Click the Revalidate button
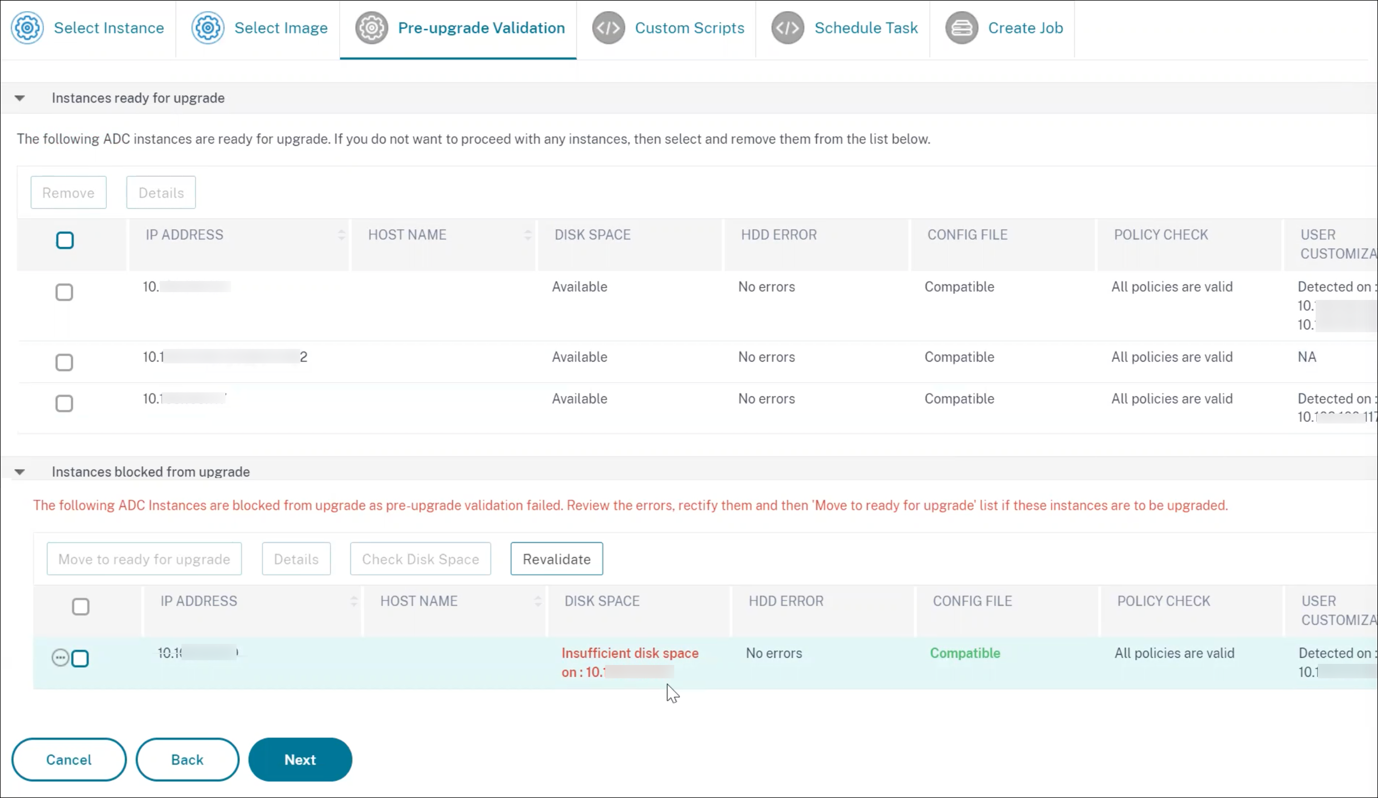 pyautogui.click(x=557, y=559)
